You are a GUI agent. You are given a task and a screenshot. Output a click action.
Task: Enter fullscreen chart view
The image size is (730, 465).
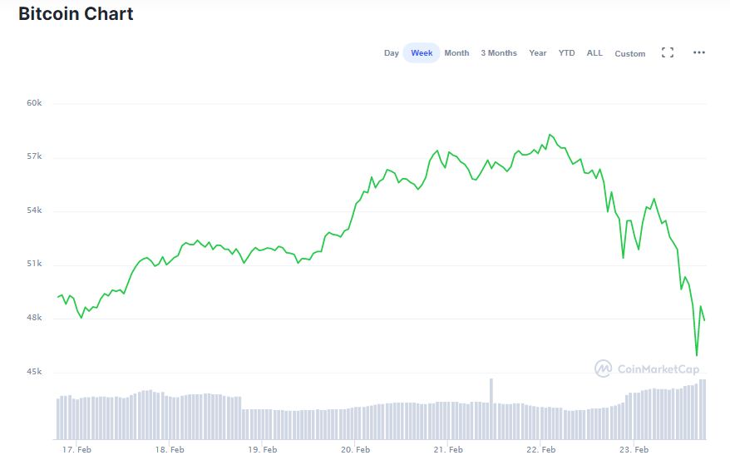click(667, 52)
